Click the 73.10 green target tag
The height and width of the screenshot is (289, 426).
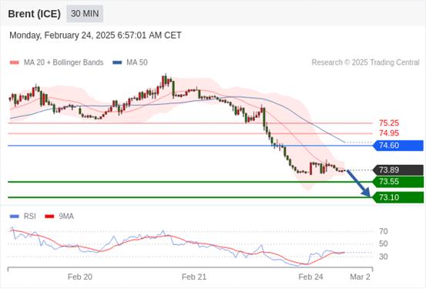398,197
